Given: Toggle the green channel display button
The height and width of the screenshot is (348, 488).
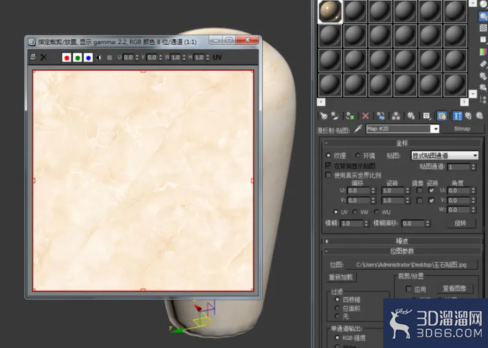Looking at the screenshot, I should point(77,57).
